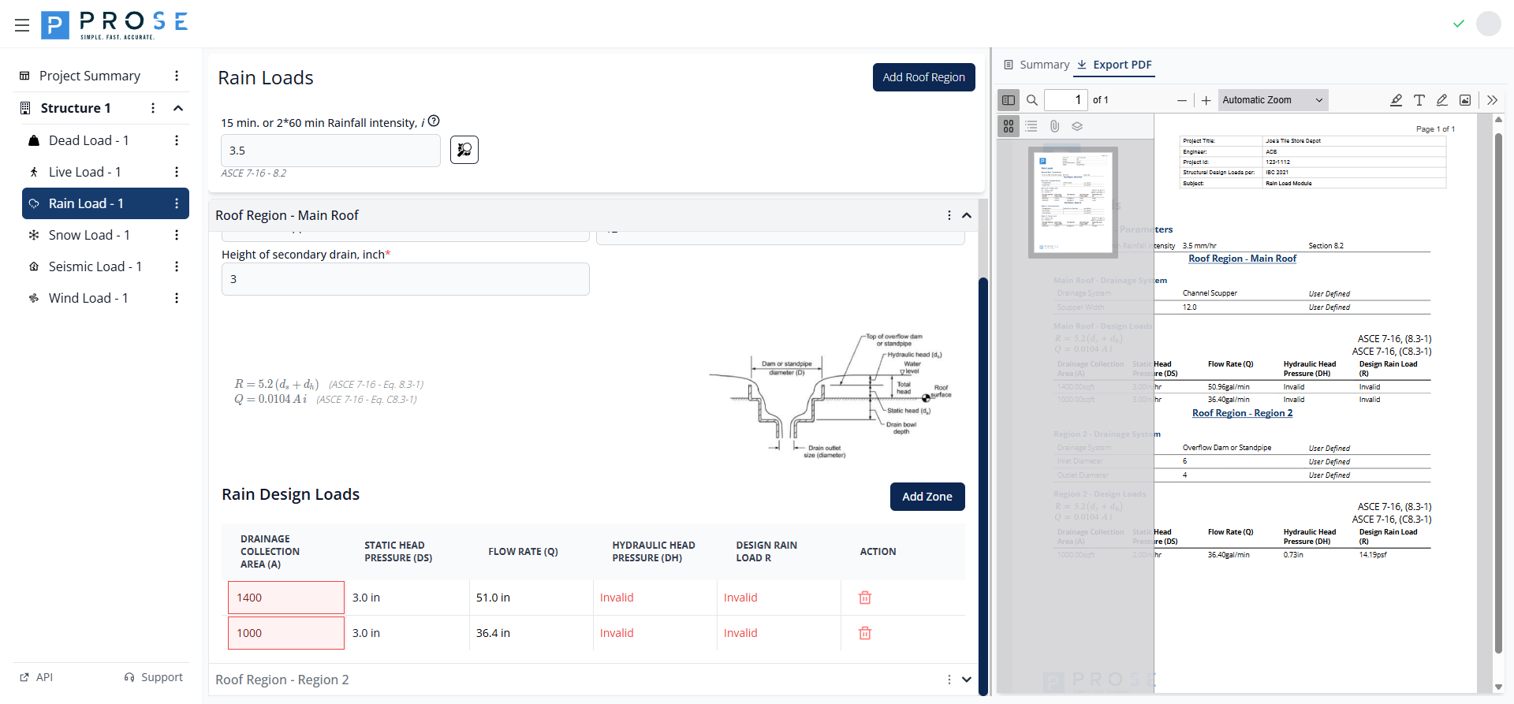Click the secondary drain height input field

405,279
